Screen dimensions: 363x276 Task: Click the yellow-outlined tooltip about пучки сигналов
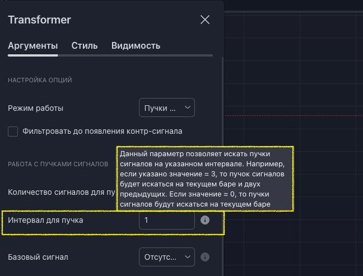tap(205, 179)
